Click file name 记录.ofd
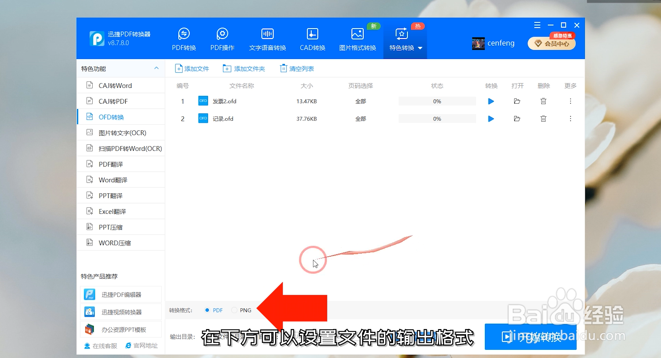The image size is (661, 358). (223, 119)
